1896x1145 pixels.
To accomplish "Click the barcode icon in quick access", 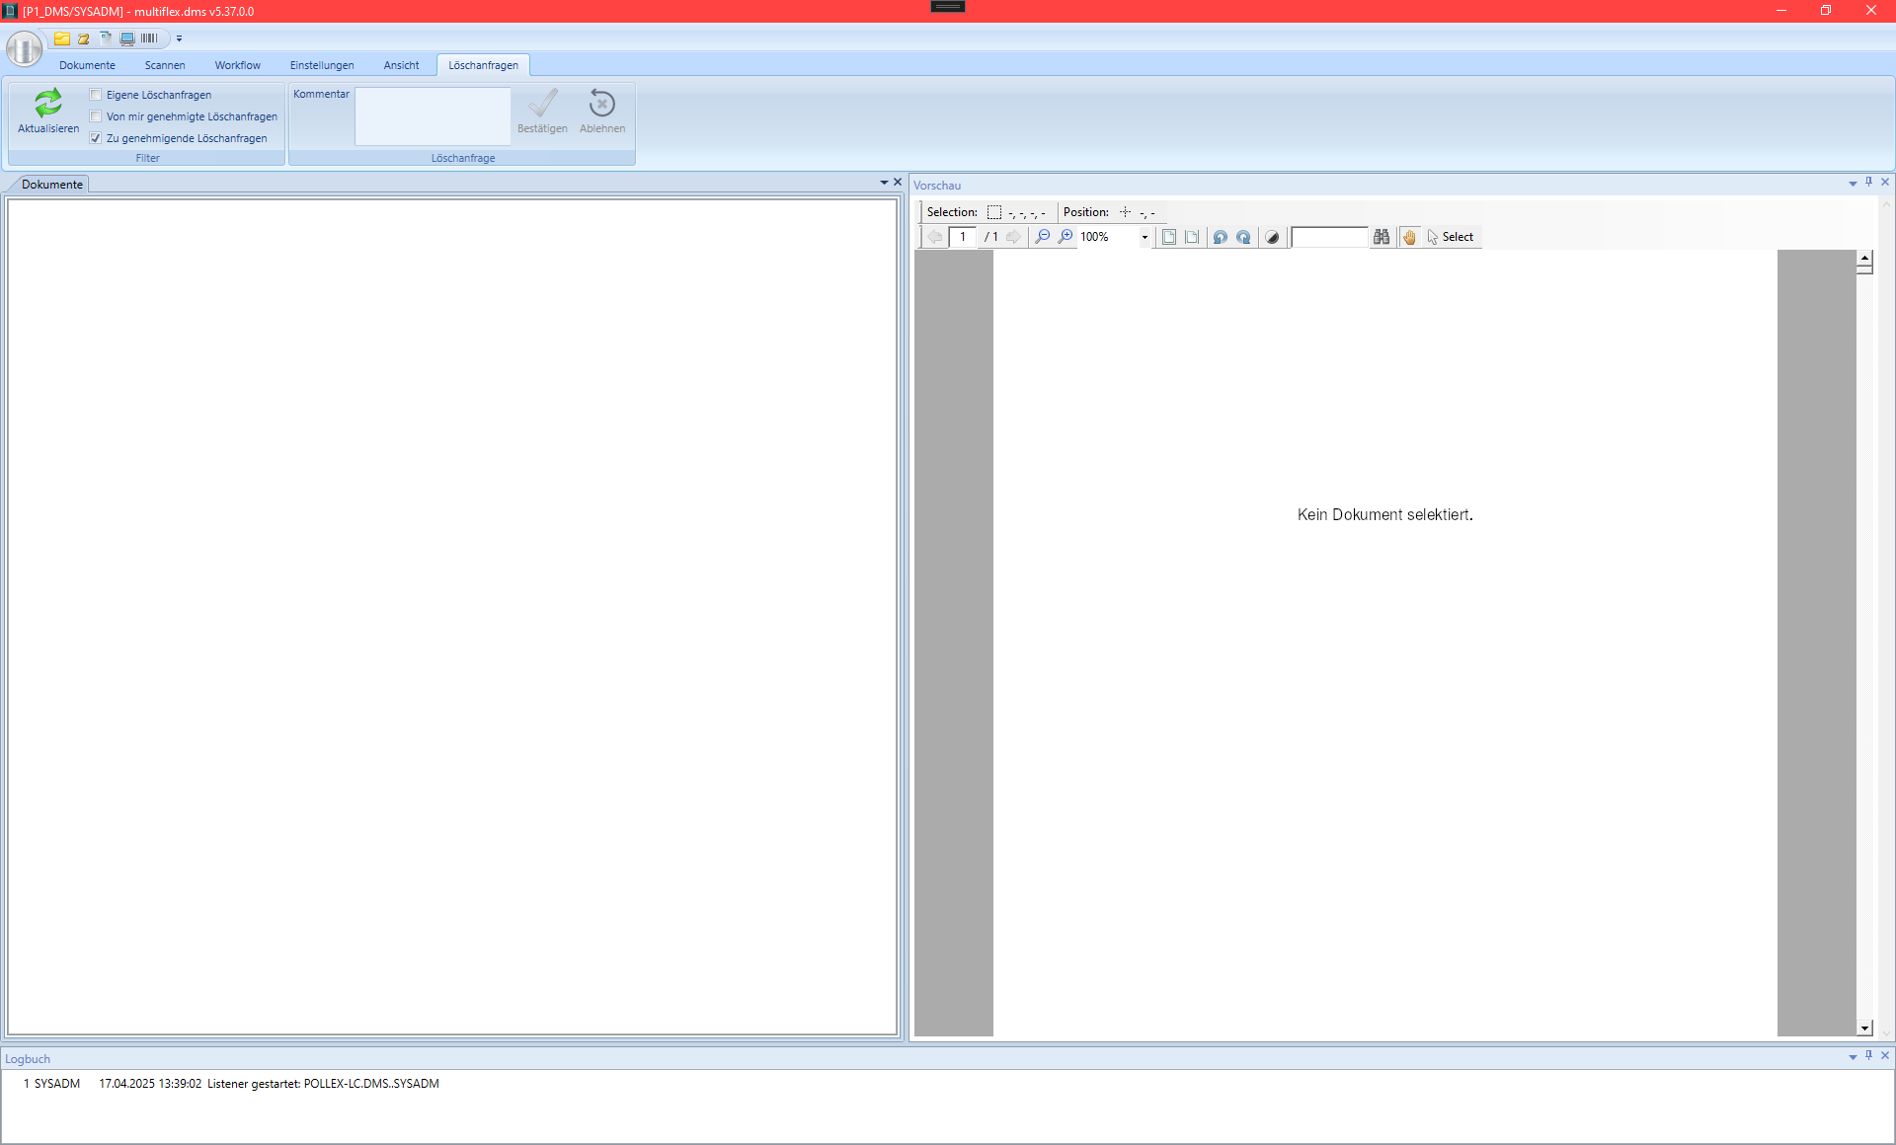I will pyautogui.click(x=149, y=38).
